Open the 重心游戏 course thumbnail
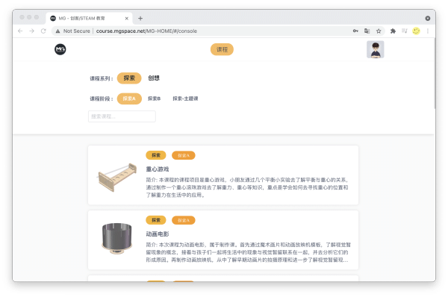 coord(117,177)
